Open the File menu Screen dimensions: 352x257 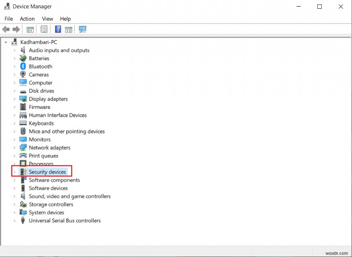point(8,19)
